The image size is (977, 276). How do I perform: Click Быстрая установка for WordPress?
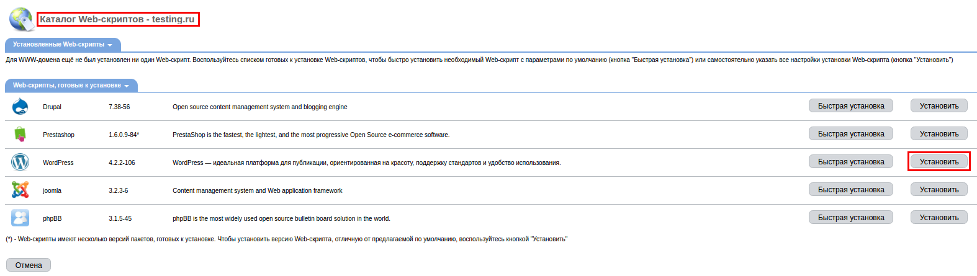850,162
